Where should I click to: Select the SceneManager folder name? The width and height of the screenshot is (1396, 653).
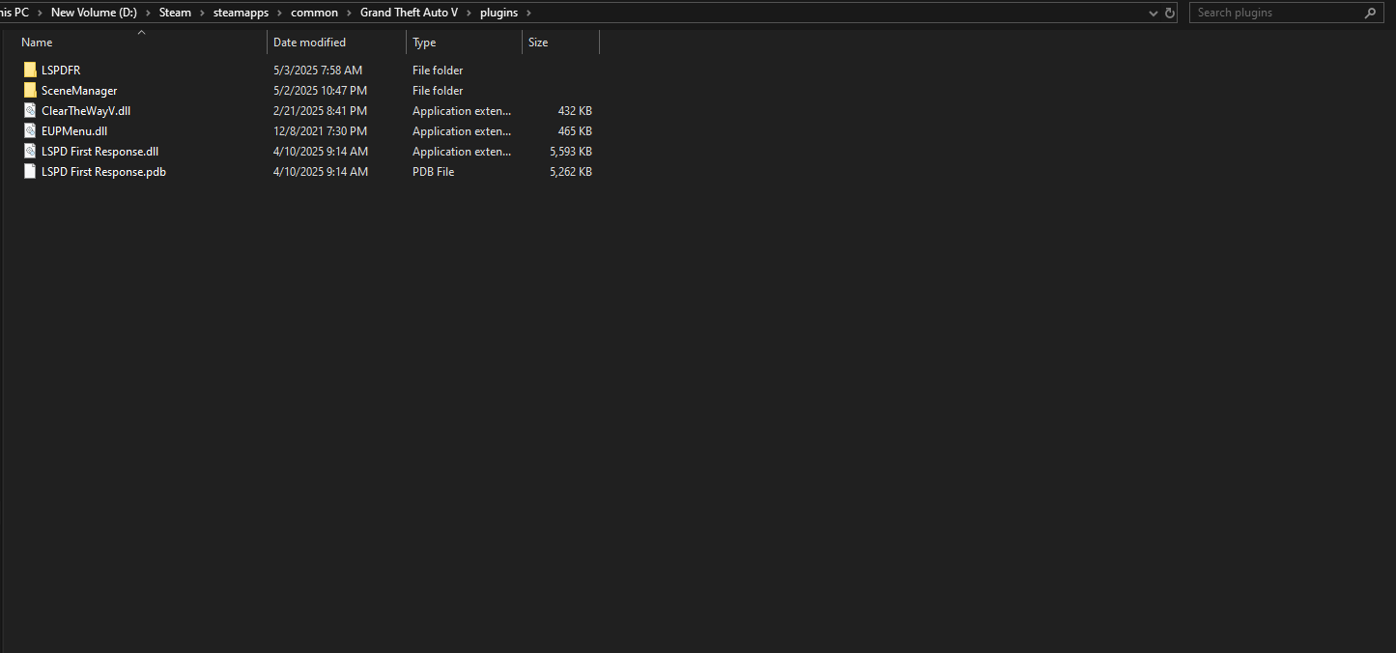(x=79, y=90)
